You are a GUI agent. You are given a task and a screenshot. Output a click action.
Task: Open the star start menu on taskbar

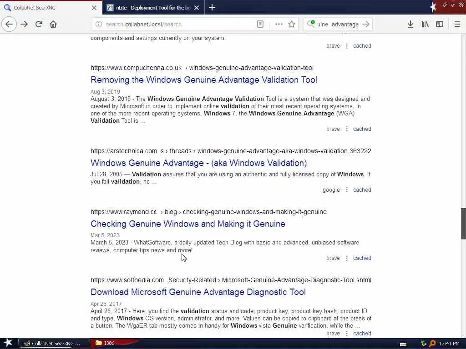[x=8, y=343]
